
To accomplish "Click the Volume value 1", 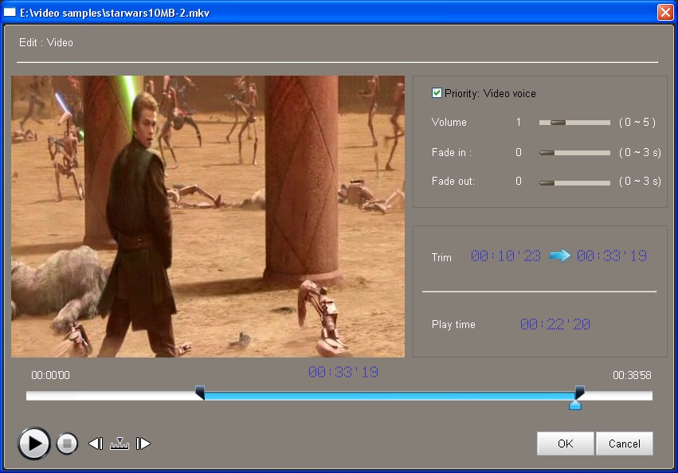I will click(x=519, y=123).
